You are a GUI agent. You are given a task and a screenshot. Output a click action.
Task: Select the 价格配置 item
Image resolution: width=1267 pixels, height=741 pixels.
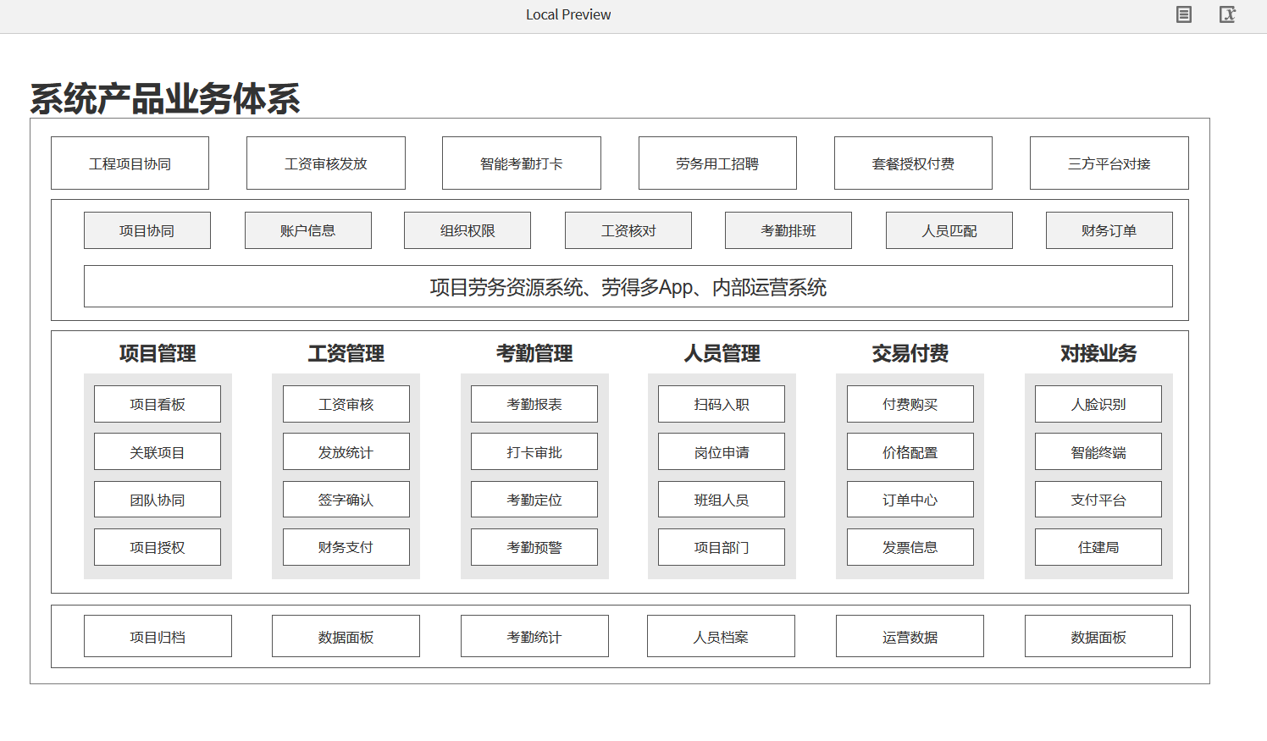tap(910, 451)
